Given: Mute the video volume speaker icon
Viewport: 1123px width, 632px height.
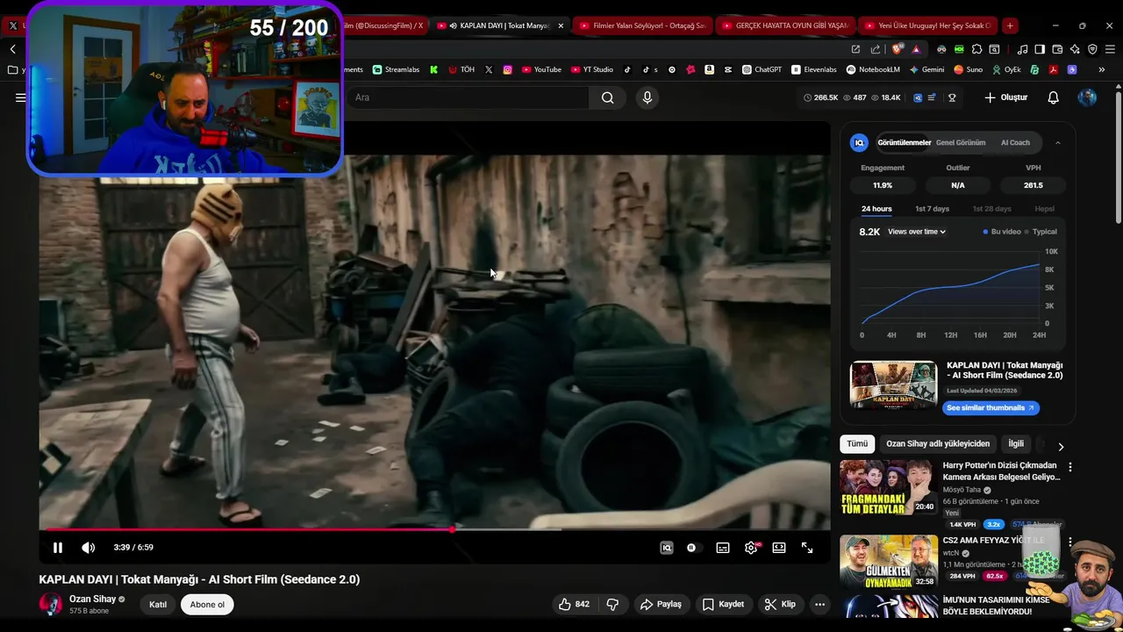Looking at the screenshot, I should (89, 548).
